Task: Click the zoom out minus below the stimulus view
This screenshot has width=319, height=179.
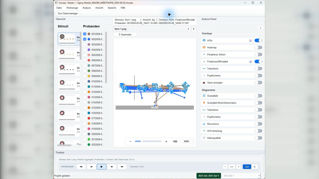Action: [x=130, y=141]
